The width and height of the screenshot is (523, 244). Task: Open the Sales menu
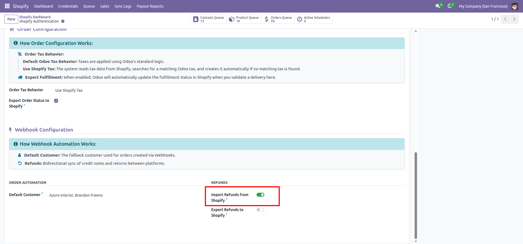coord(105,6)
